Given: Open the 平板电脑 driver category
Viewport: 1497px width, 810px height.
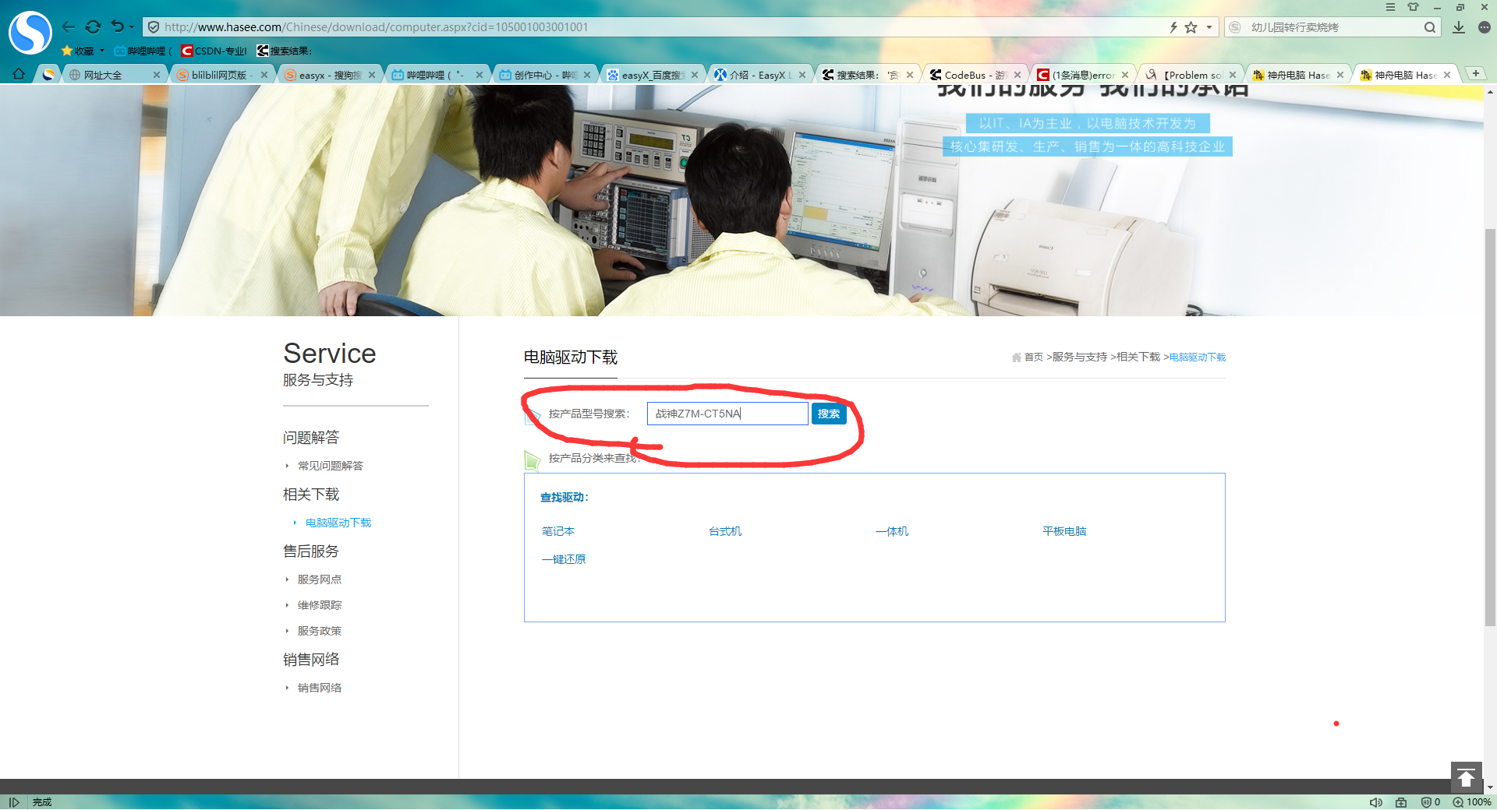Looking at the screenshot, I should pyautogui.click(x=1064, y=531).
